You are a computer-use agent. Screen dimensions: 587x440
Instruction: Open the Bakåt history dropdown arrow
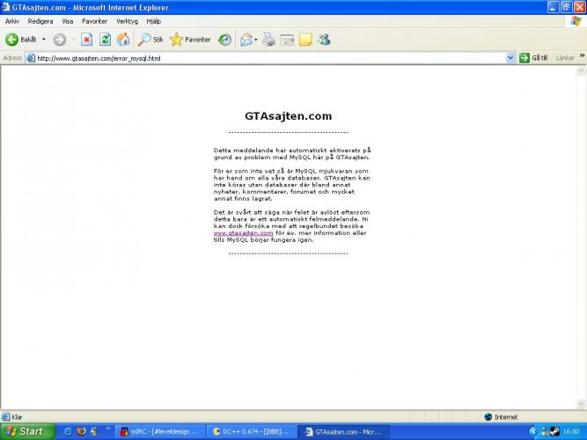43,40
